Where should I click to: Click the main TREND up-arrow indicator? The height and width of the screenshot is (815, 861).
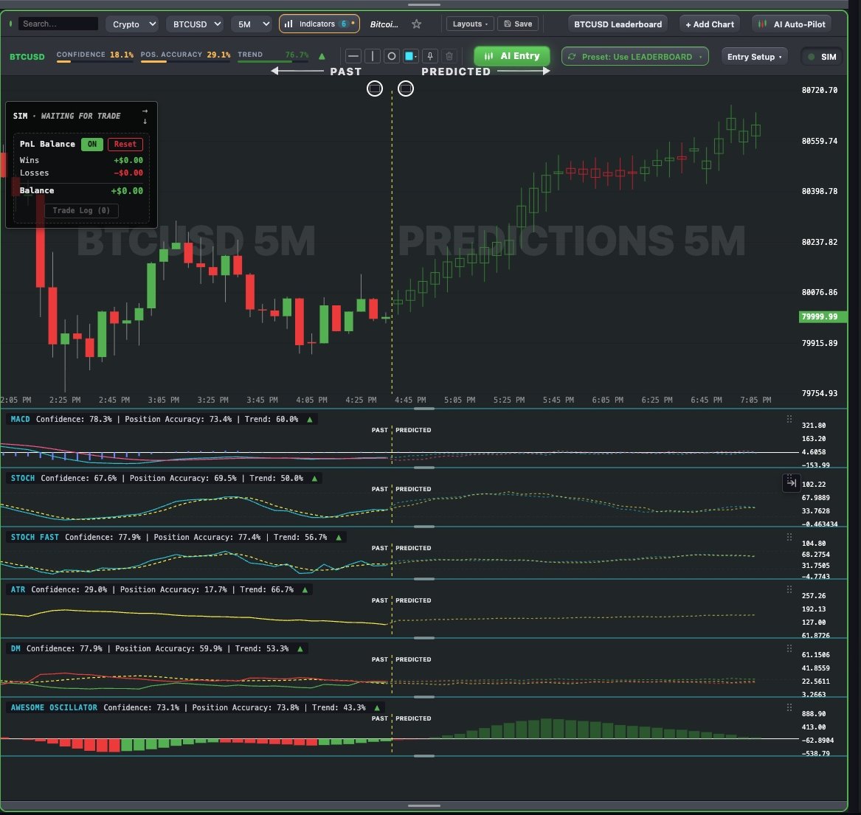[x=322, y=55]
